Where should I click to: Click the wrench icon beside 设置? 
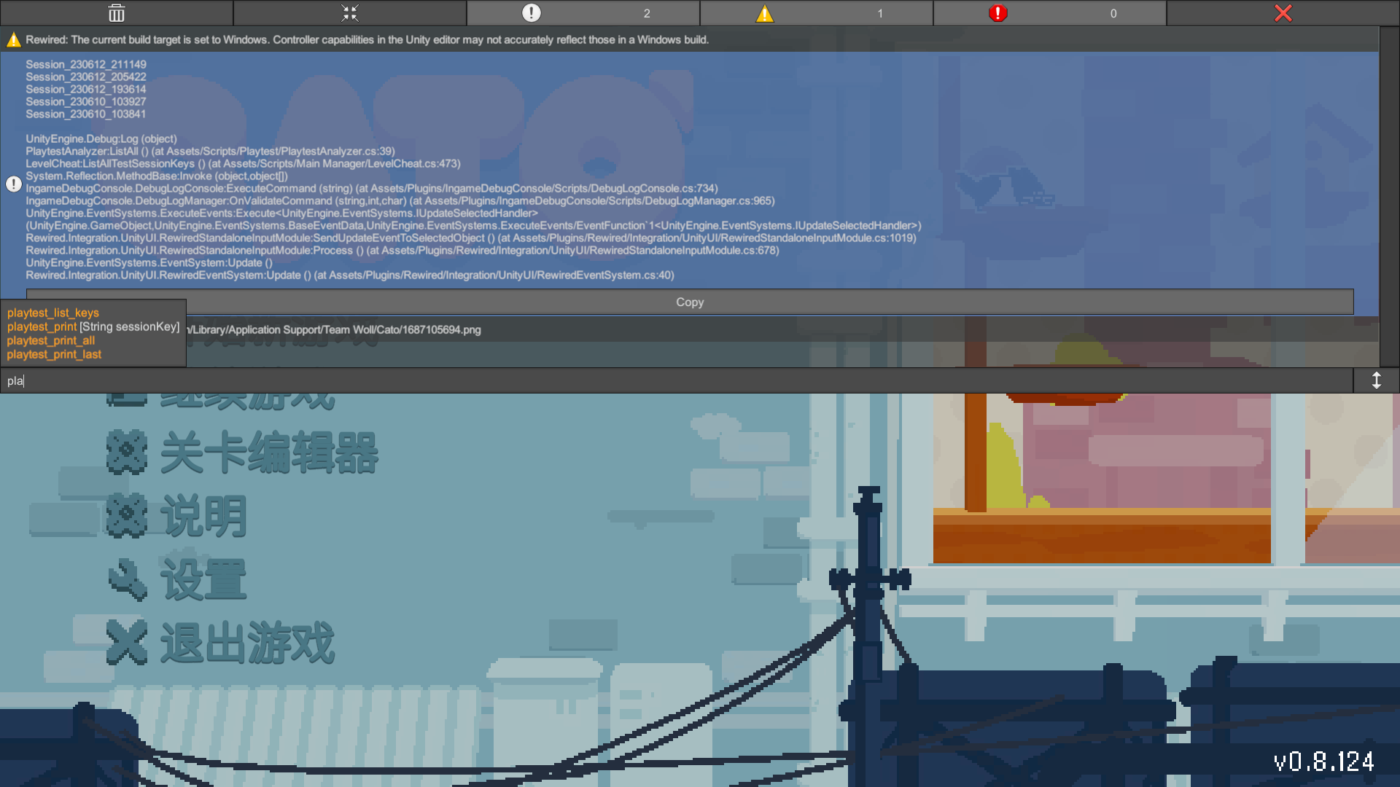click(128, 580)
